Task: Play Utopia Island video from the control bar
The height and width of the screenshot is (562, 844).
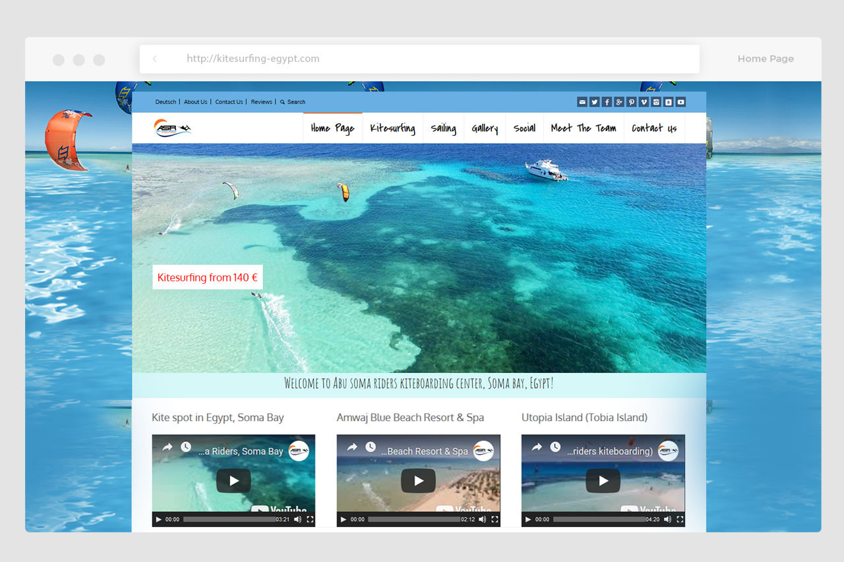Action: [x=527, y=520]
